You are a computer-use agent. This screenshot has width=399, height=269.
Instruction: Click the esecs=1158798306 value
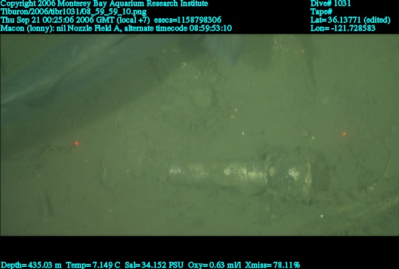[187, 20]
